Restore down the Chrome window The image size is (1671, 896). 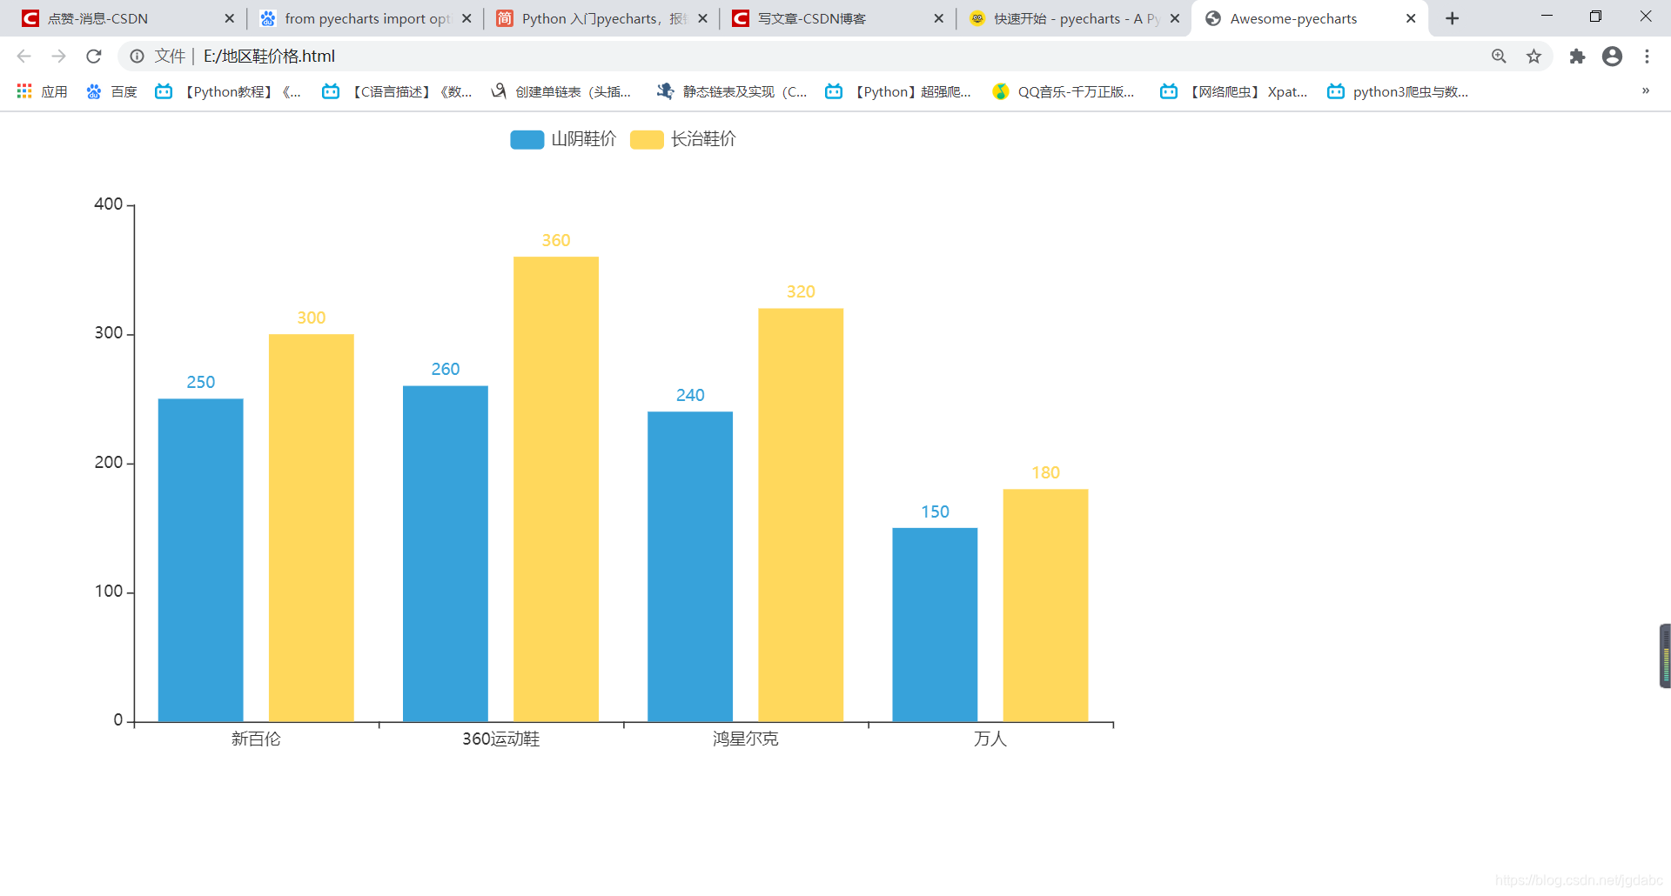tap(1595, 17)
